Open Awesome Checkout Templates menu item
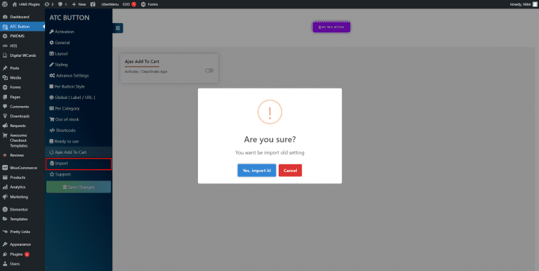The image size is (539, 271). (22, 140)
